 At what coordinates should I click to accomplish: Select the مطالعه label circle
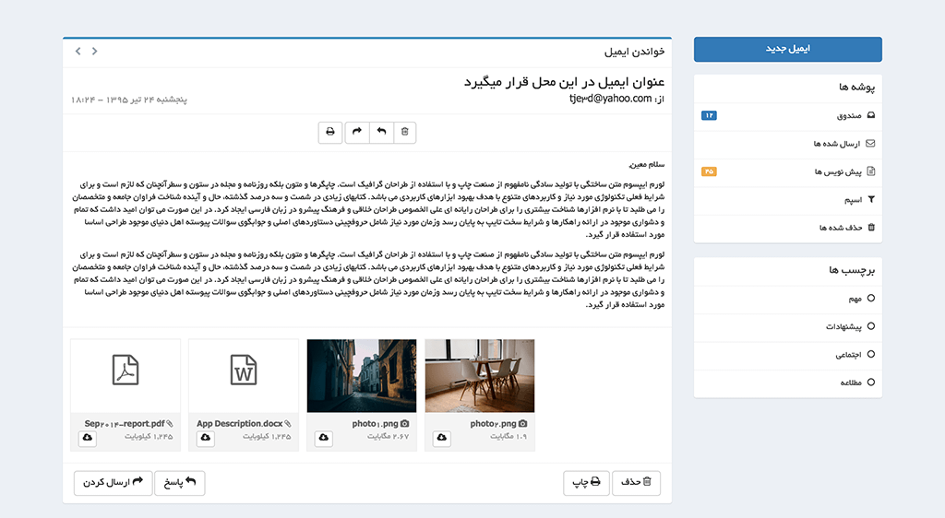(871, 382)
